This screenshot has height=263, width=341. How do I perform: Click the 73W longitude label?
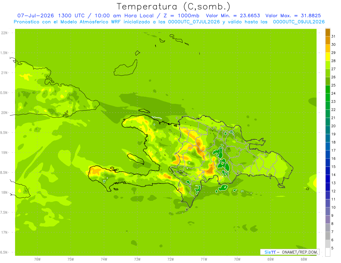click(137, 259)
